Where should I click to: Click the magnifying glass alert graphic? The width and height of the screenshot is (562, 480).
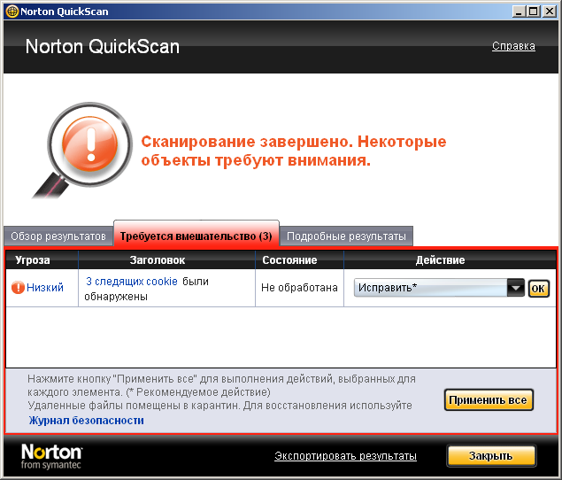tap(83, 150)
